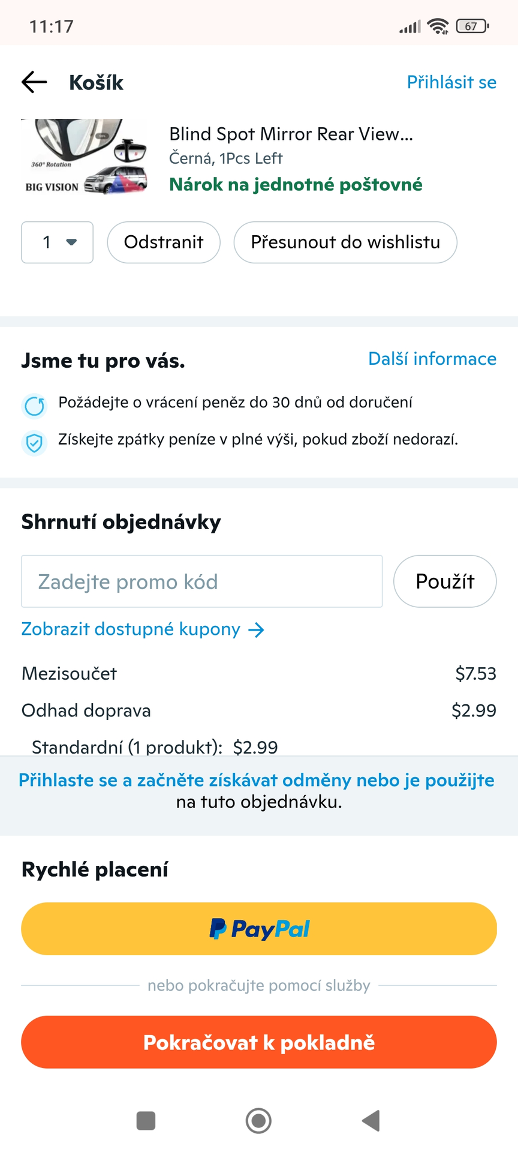The width and height of the screenshot is (518, 1152).
Task: Tap the refund circular arrow icon
Action: click(x=34, y=406)
